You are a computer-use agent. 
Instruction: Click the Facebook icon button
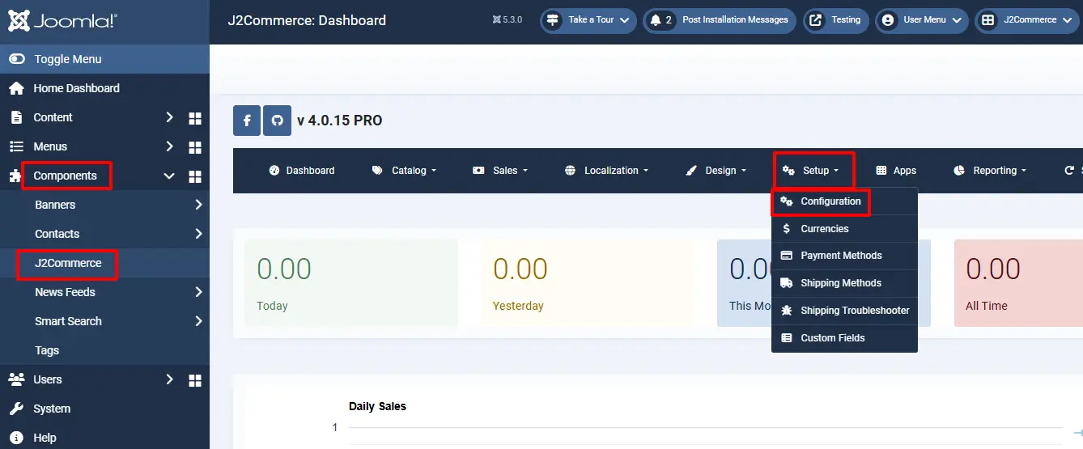tap(247, 121)
